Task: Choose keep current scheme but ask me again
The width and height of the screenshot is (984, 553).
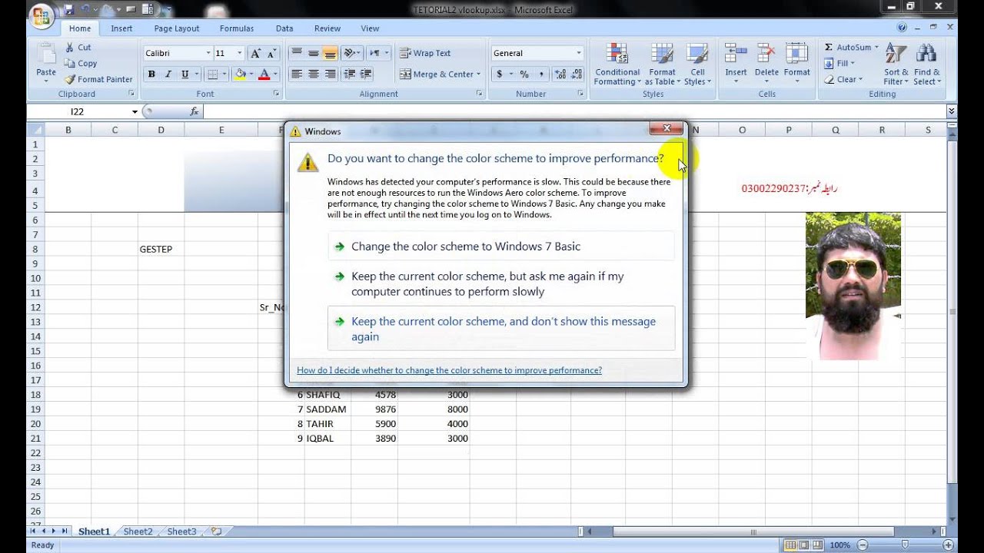Action: (501, 283)
